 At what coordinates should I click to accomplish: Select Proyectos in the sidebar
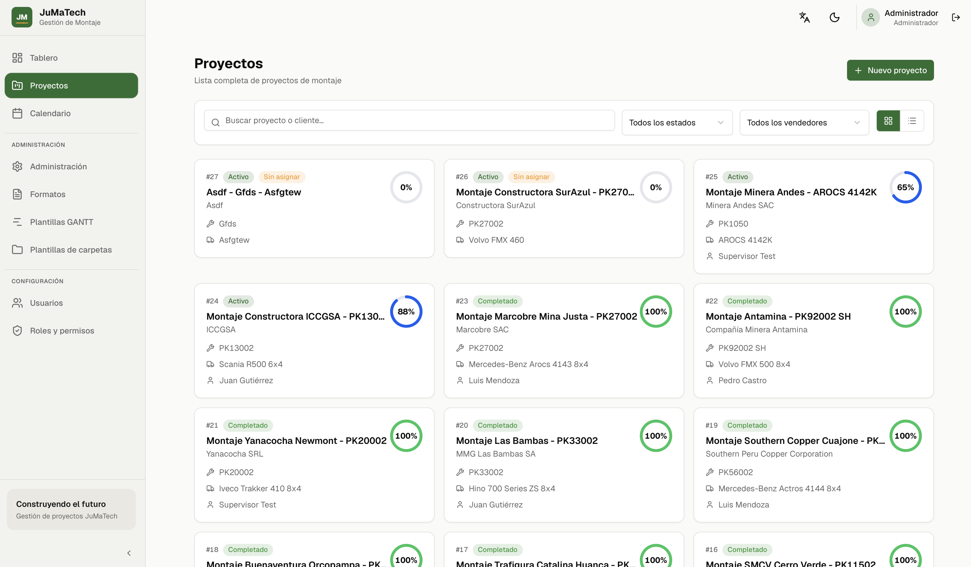[71, 86]
